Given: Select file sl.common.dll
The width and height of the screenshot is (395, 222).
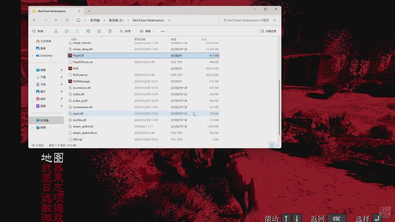Looking at the screenshot, I should 143,88.
